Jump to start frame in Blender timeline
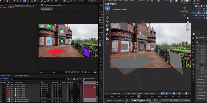This screenshot has width=207, height=103. (x=132, y=100)
